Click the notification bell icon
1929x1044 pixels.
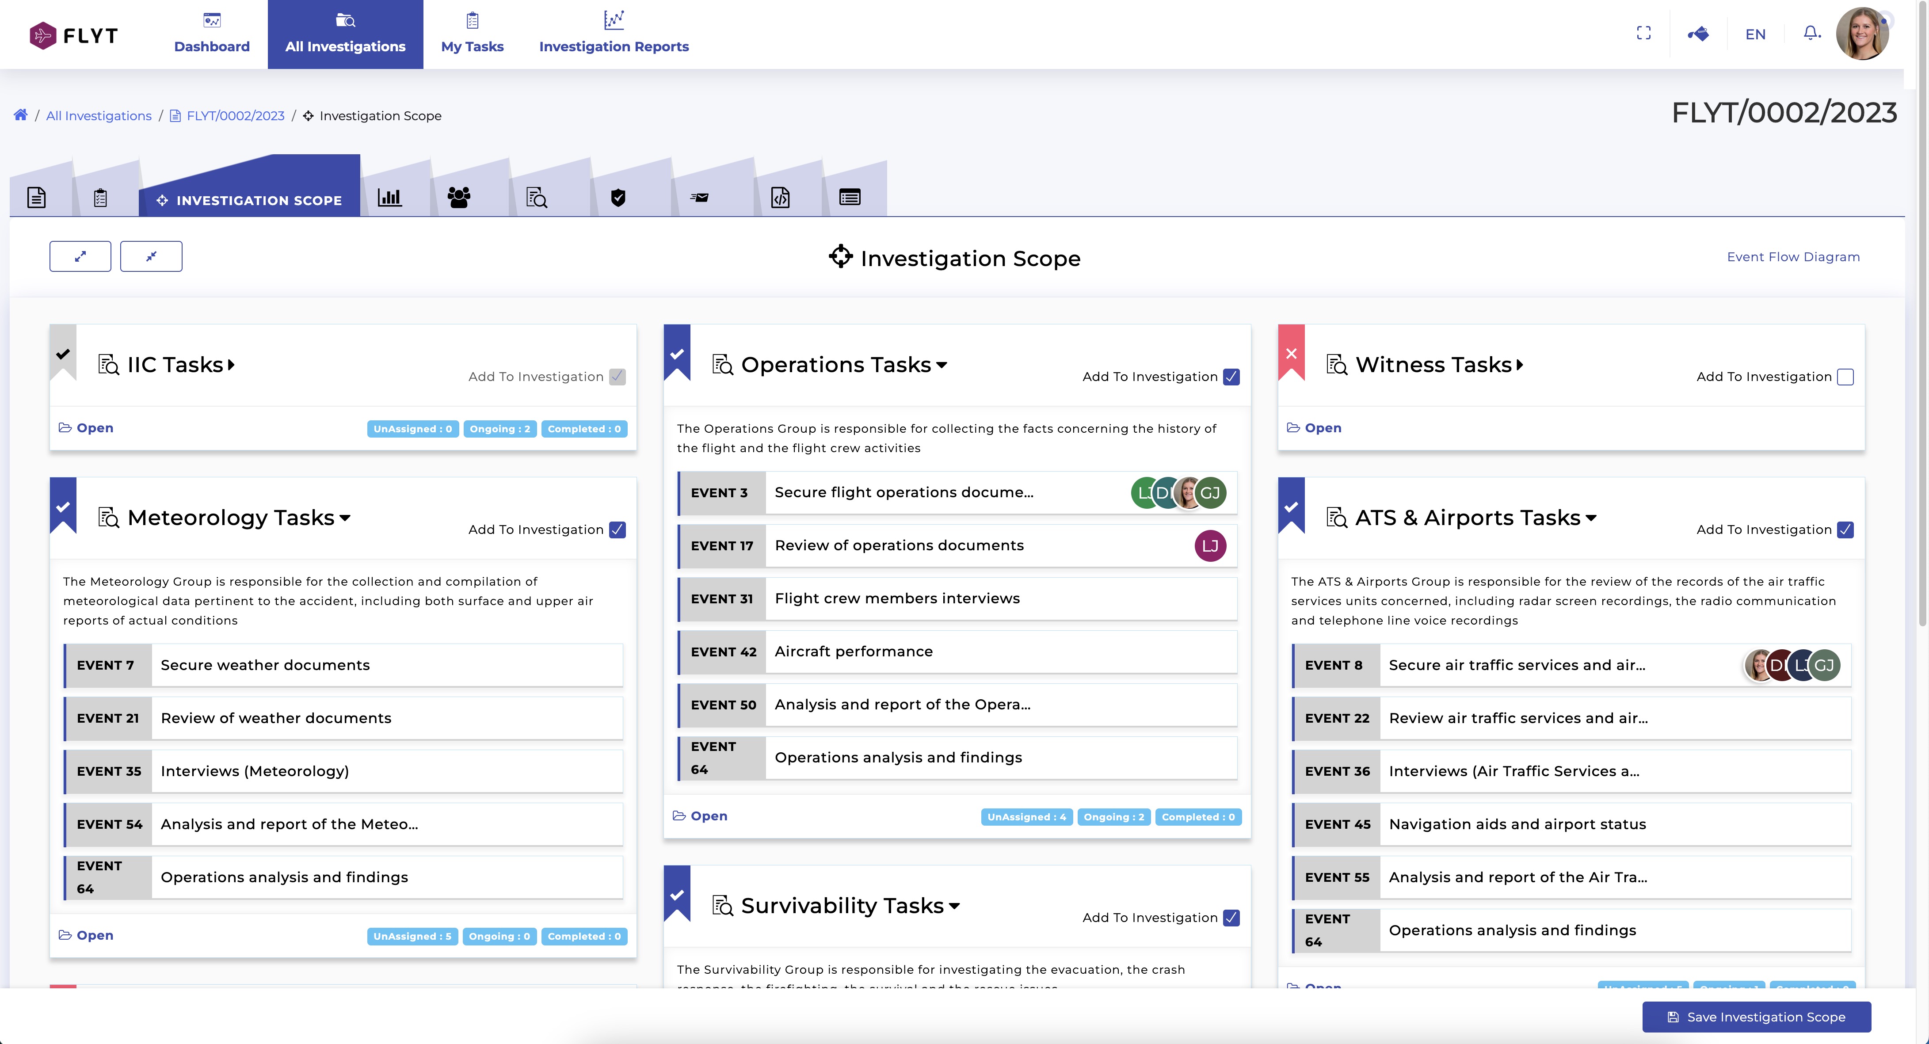click(x=1811, y=34)
